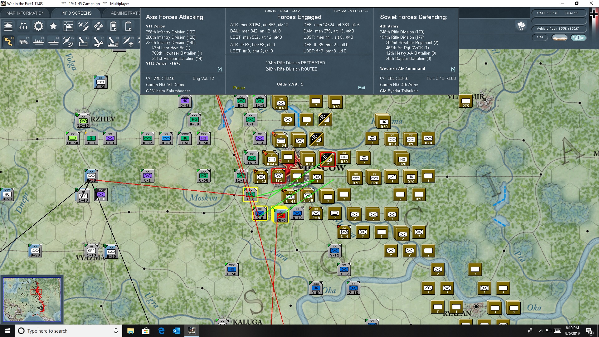Select naval transport mode F3 ship icon

pyautogui.click(x=39, y=41)
